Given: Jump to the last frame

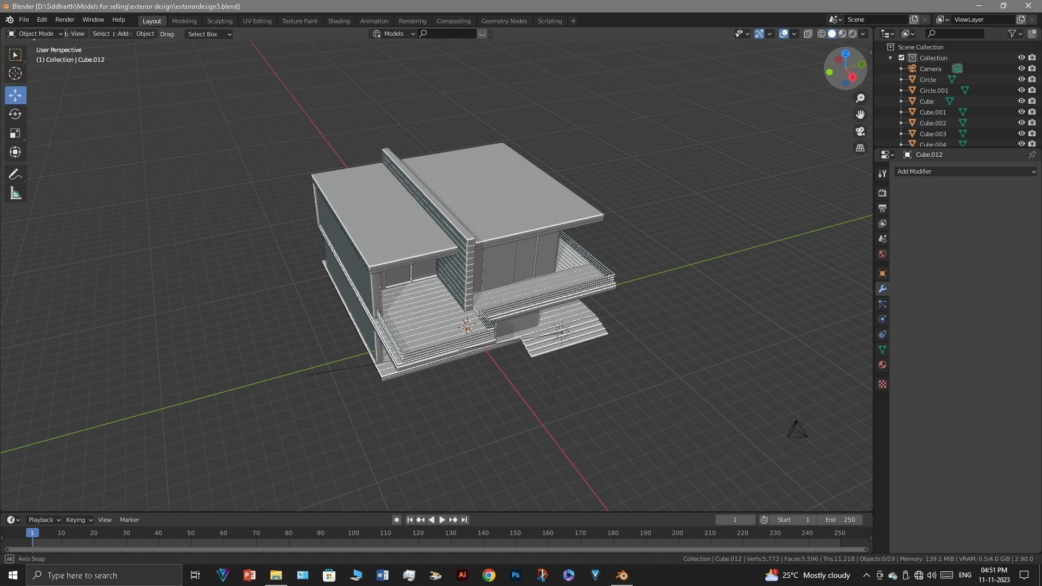Looking at the screenshot, I should coord(464,520).
